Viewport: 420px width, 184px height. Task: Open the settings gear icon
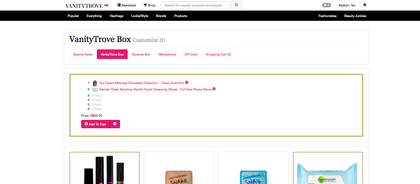coord(365,5)
